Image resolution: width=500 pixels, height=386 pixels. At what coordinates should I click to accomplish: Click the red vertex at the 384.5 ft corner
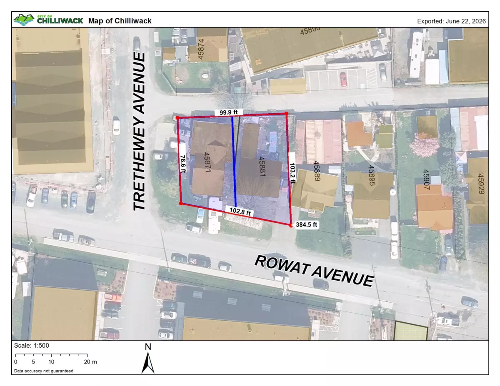(x=291, y=225)
